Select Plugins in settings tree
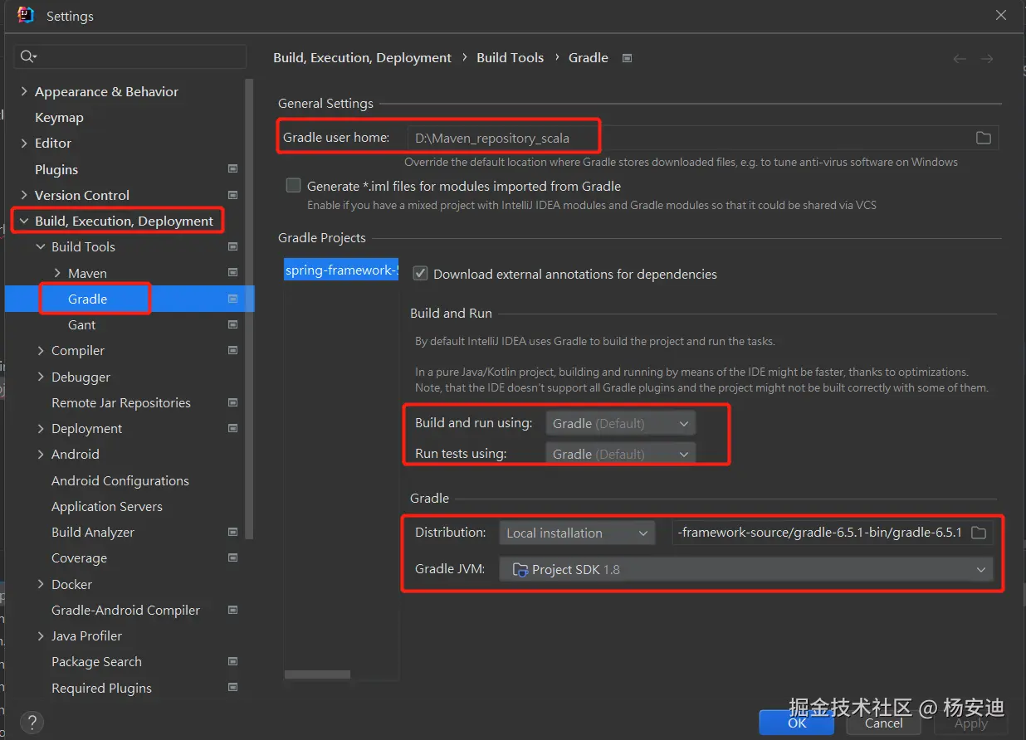This screenshot has height=740, width=1026. tap(56, 169)
